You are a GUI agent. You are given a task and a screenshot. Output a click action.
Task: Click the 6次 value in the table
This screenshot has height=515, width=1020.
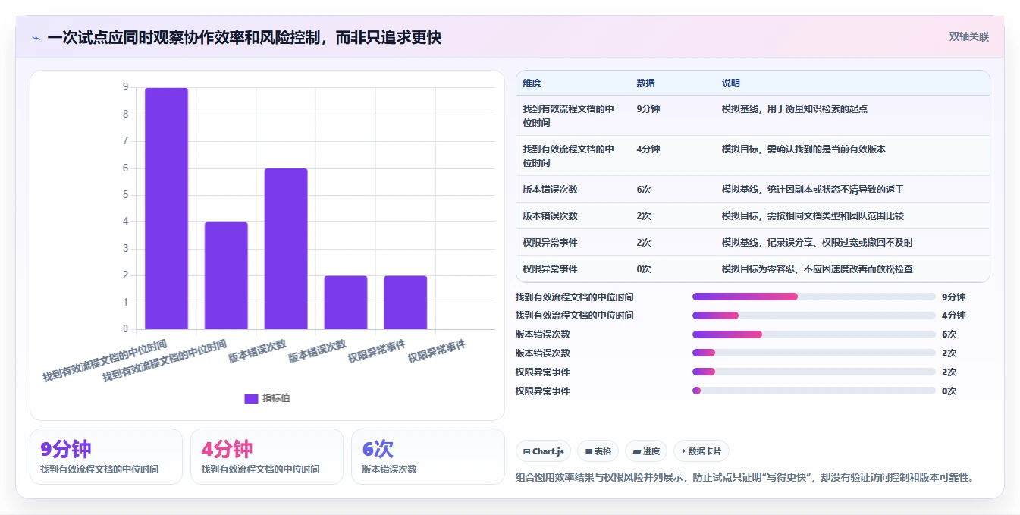pos(645,190)
